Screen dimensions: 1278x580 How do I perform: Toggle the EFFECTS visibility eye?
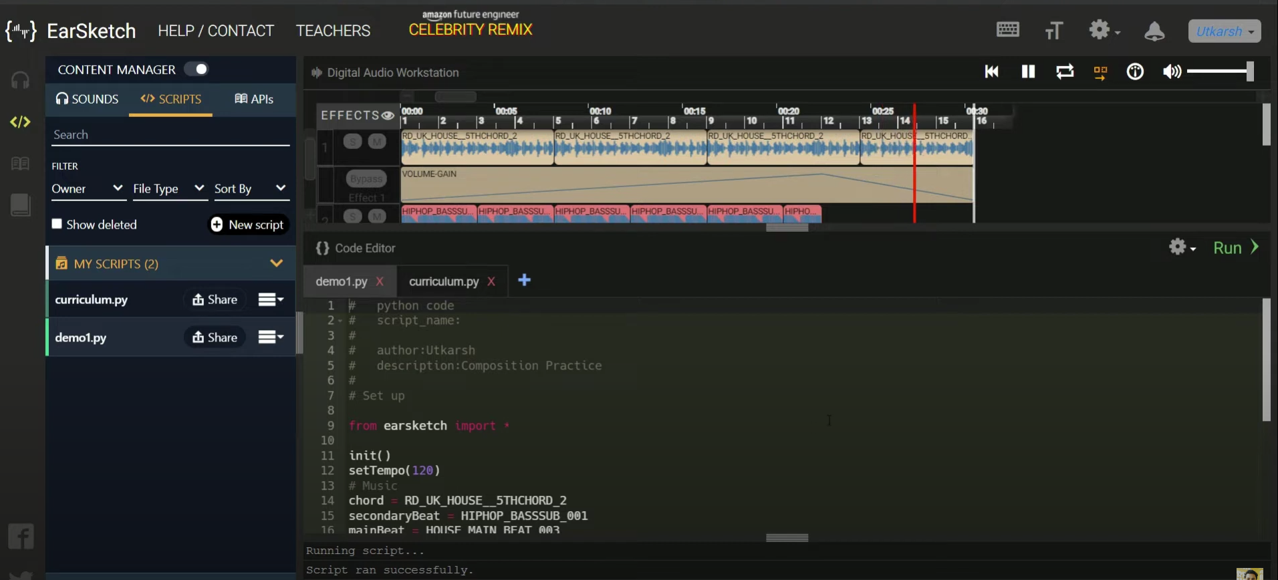point(388,116)
